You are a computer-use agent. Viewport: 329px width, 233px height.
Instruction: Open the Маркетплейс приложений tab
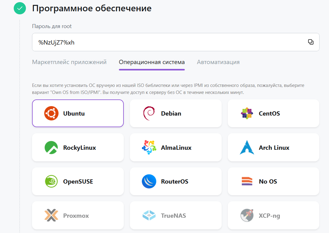(x=69, y=62)
